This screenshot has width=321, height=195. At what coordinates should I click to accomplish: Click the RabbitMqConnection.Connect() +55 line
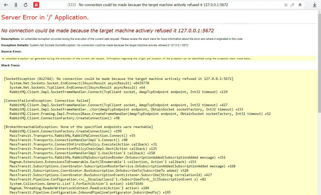click(72, 136)
